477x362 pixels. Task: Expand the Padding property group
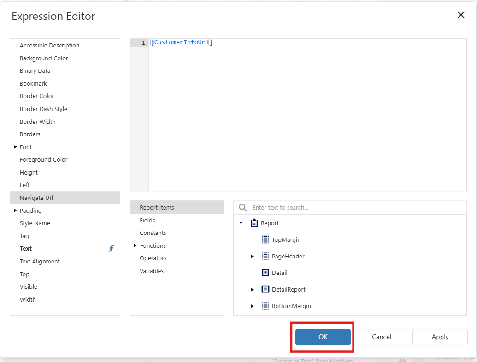(x=16, y=210)
